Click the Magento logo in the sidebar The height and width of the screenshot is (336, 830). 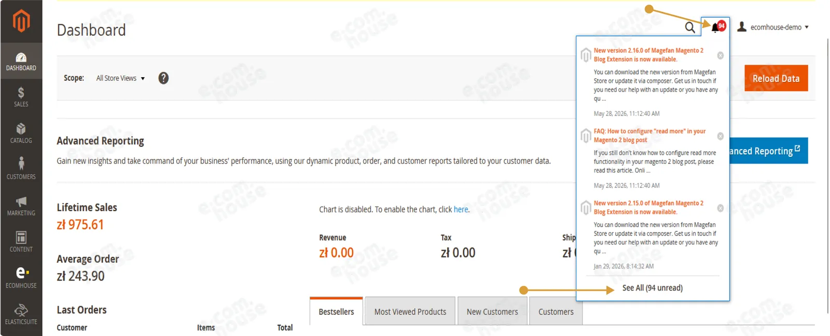click(21, 22)
